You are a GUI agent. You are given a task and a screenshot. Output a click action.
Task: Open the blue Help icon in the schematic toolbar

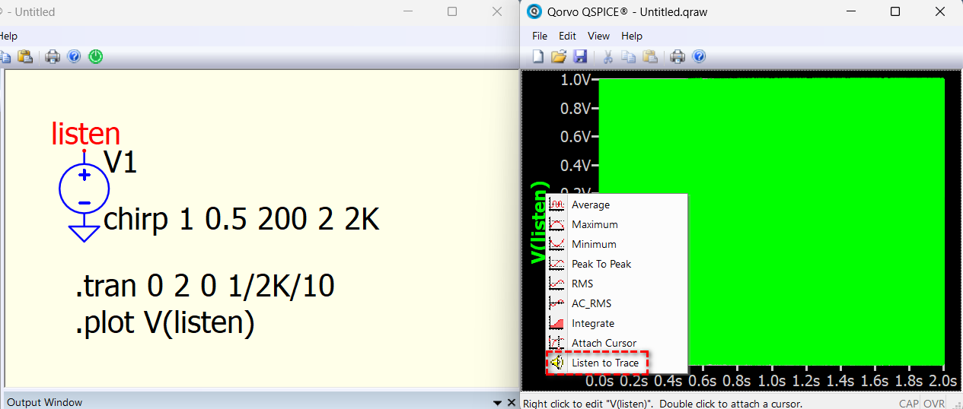(x=74, y=56)
